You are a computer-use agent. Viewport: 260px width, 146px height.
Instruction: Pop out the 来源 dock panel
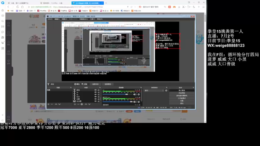(x=100, y=88)
